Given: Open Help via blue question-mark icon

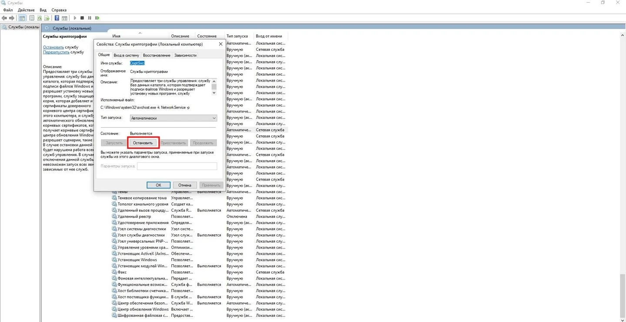Looking at the screenshot, I should pos(57,18).
